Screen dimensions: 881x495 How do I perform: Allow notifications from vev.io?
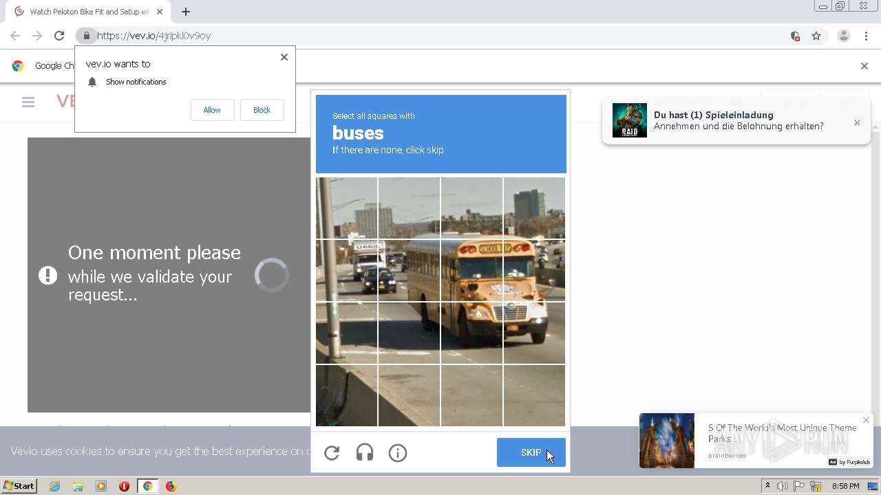[212, 110]
